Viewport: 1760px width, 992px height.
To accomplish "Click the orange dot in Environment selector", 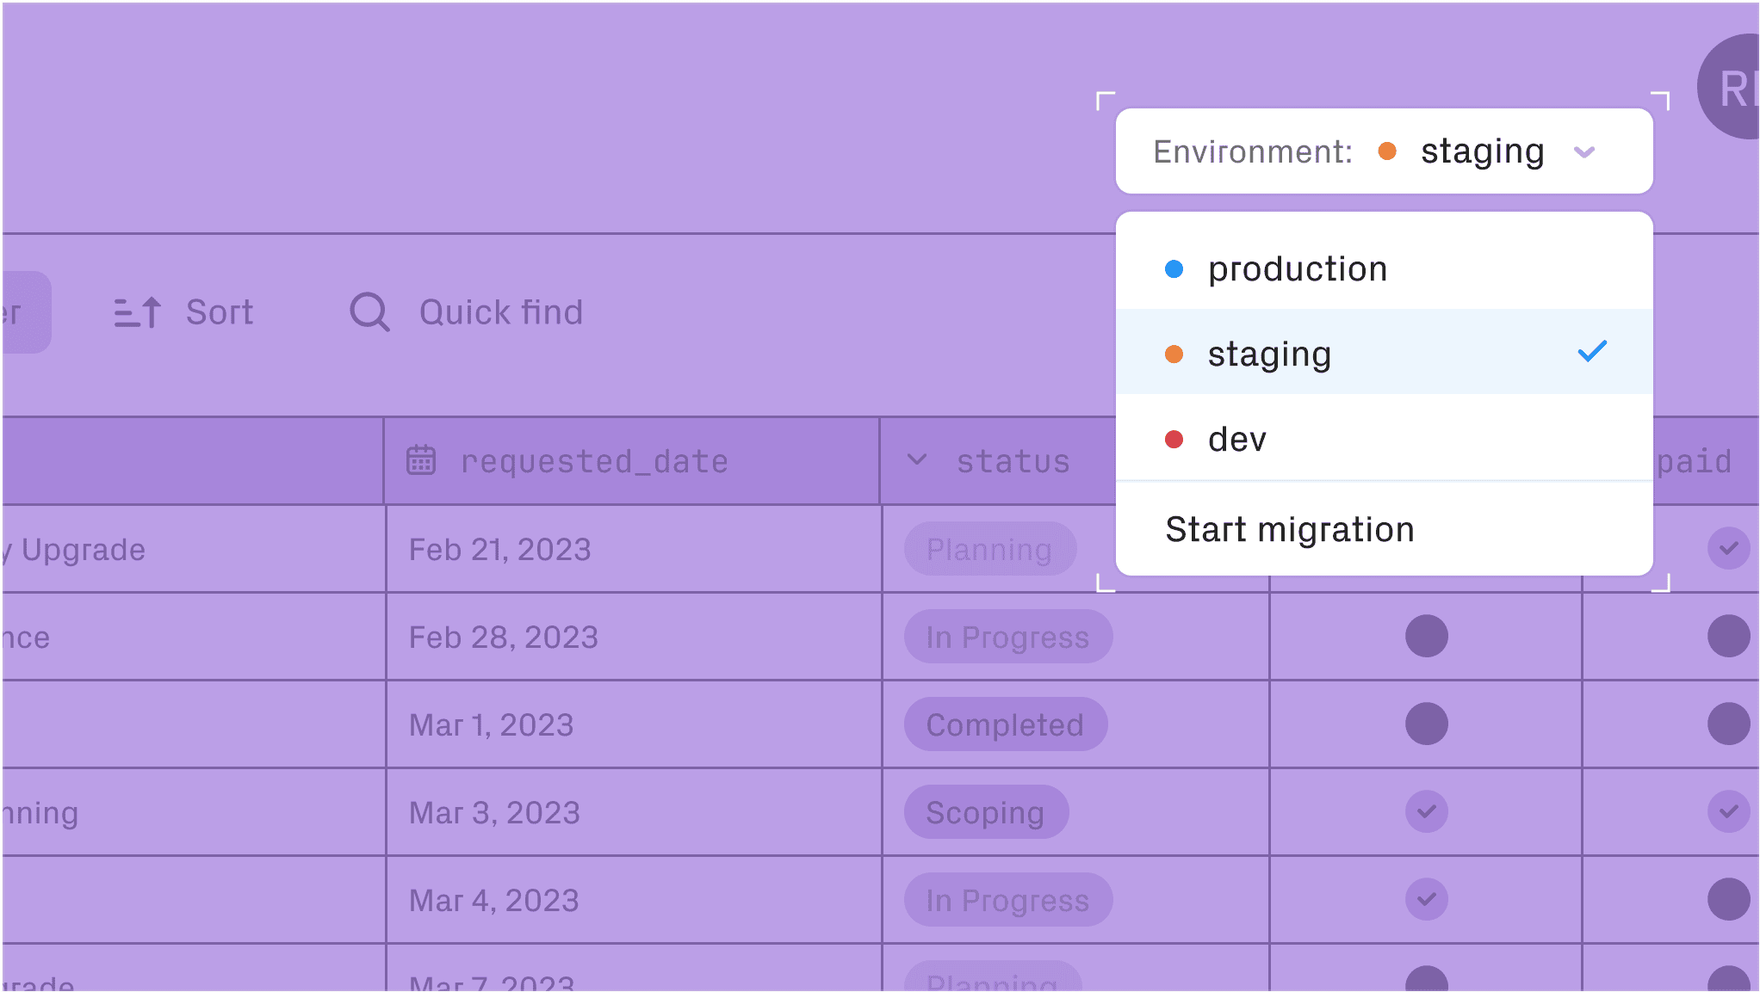I will coord(1387,151).
